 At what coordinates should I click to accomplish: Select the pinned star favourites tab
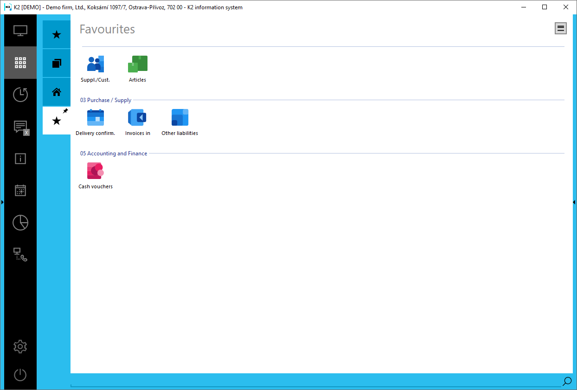pos(57,121)
